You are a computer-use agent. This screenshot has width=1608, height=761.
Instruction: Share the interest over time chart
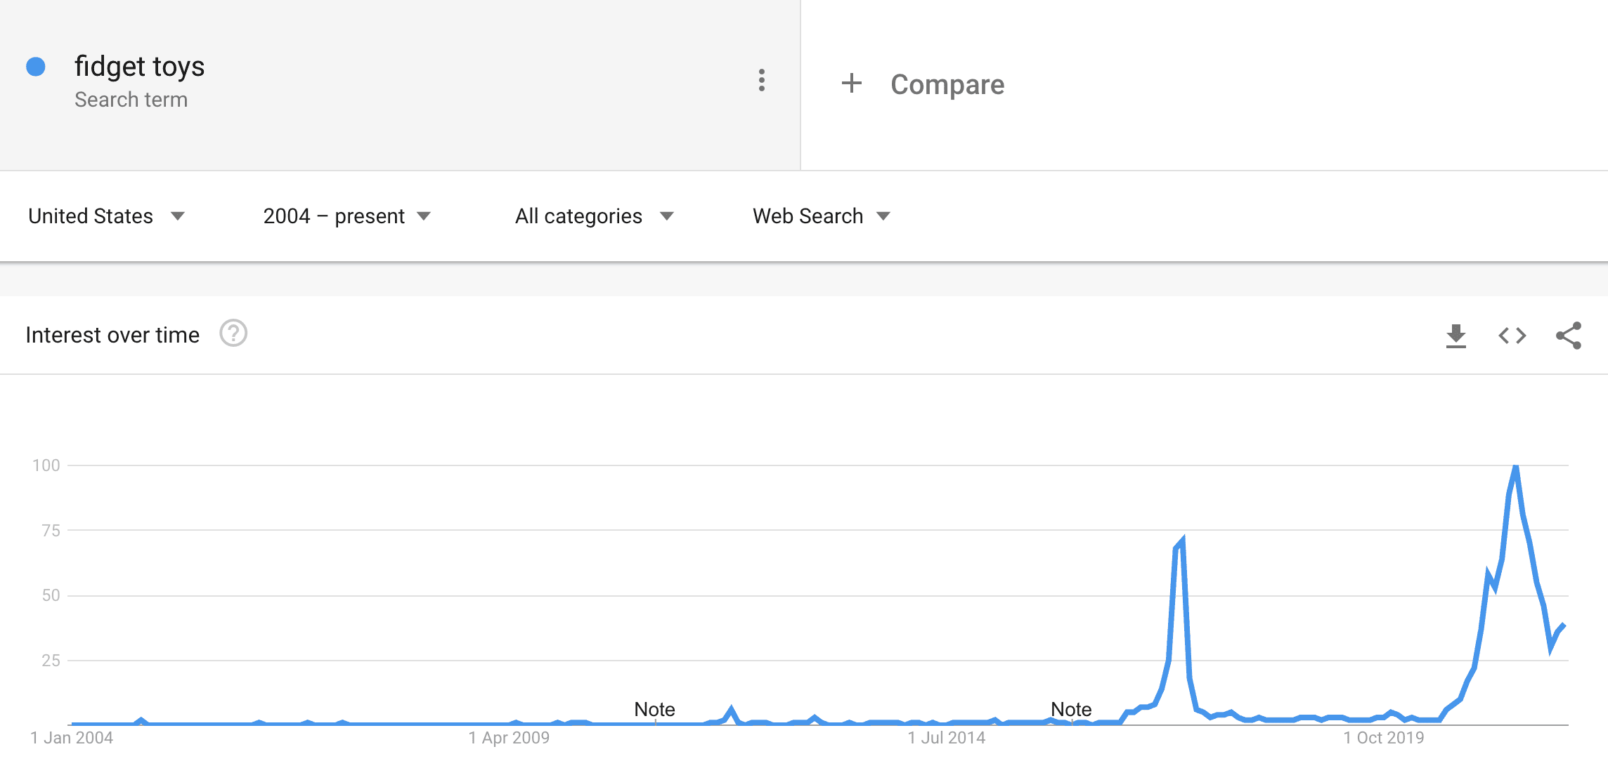pos(1569,336)
